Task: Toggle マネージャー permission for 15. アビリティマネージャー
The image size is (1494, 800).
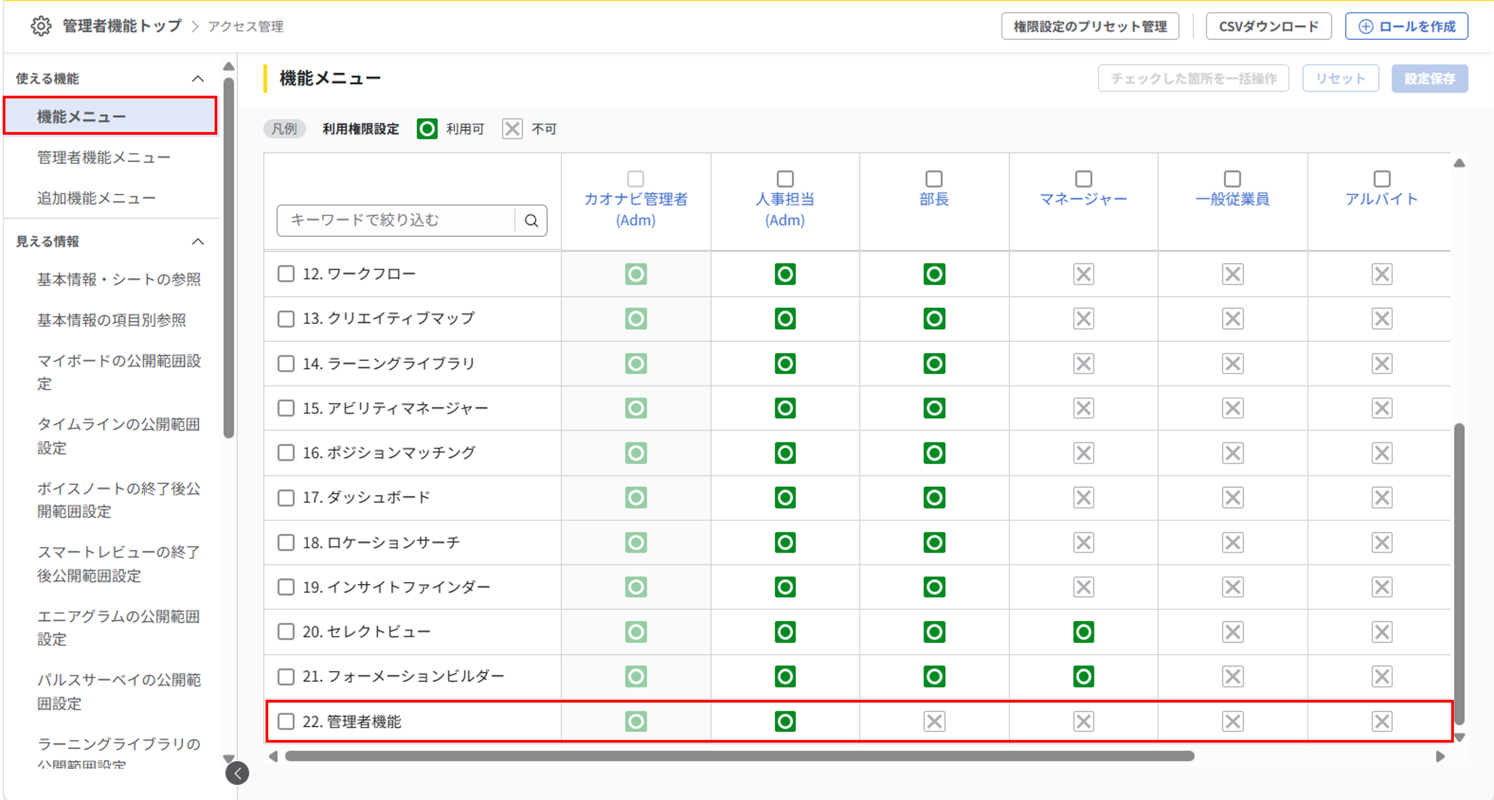Action: pos(1083,408)
